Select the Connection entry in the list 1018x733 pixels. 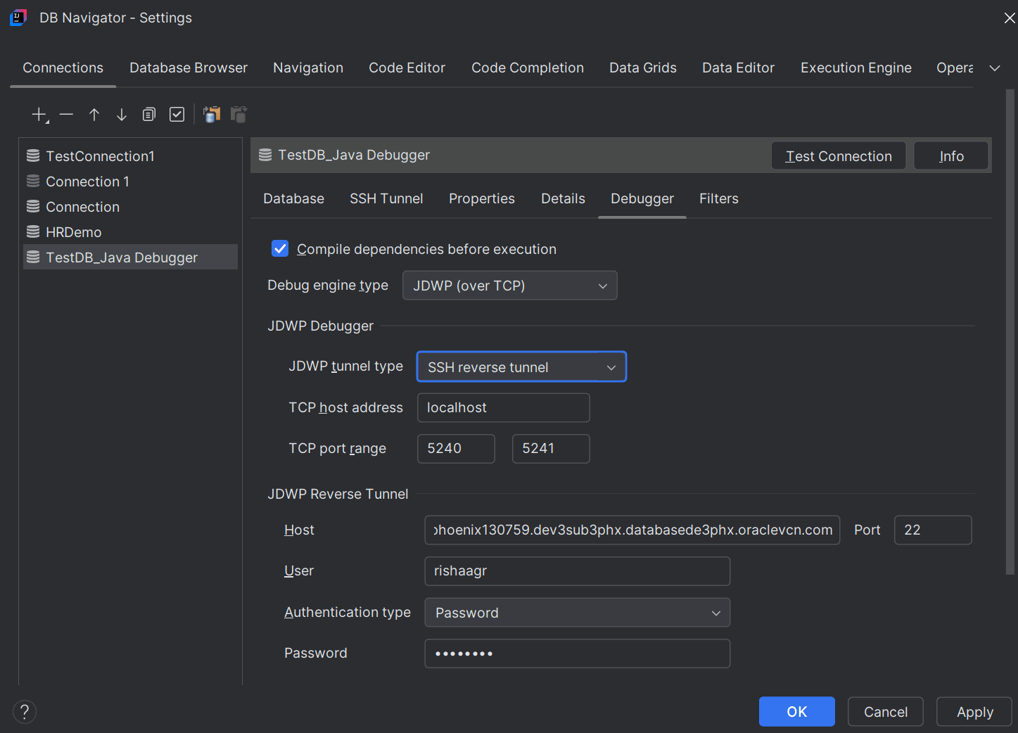(x=130, y=207)
